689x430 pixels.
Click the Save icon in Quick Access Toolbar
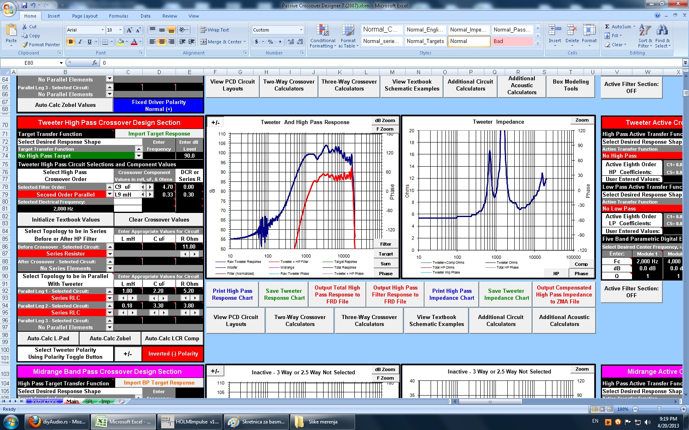[x=24, y=5]
